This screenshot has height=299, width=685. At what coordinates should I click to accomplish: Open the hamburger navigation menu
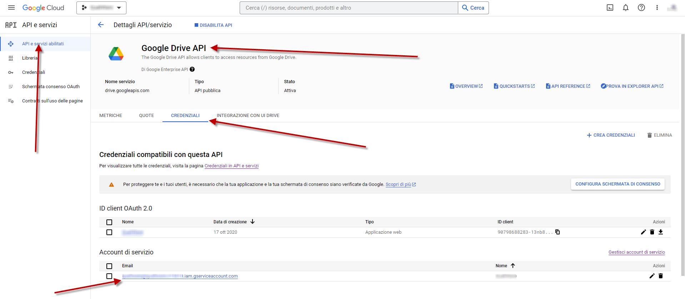tap(11, 7)
